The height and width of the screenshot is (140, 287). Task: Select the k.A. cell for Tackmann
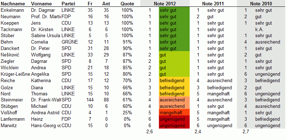pyautogui.click(x=259, y=29)
